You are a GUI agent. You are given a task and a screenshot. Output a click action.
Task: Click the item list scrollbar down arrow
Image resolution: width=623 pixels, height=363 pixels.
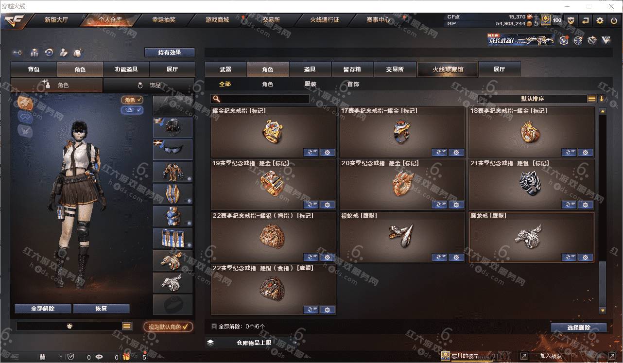603,310
